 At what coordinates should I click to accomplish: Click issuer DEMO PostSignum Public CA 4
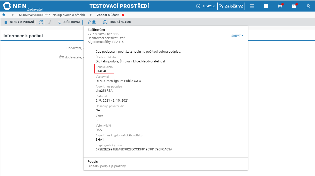tap(118, 81)
